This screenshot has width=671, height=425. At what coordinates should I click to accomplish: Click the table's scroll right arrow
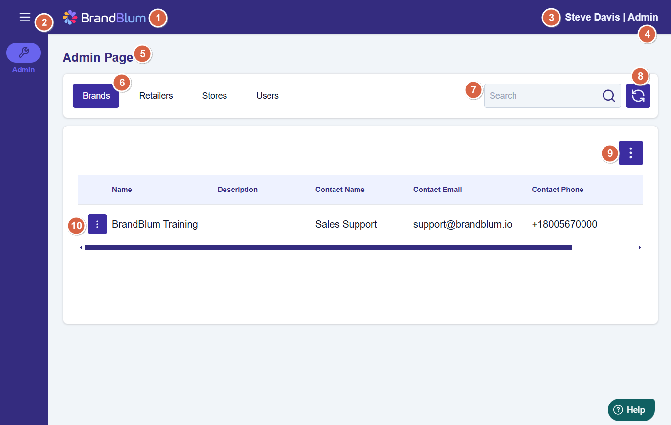[x=640, y=247]
